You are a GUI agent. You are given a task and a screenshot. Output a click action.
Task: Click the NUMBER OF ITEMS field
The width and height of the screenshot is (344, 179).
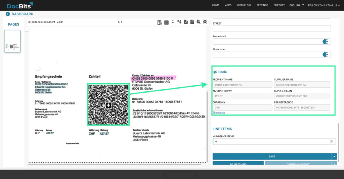click(x=274, y=142)
